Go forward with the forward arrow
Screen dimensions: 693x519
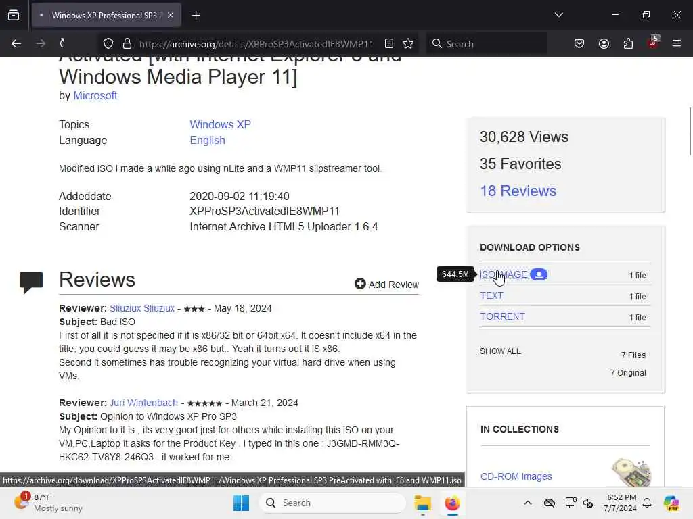[x=40, y=43]
